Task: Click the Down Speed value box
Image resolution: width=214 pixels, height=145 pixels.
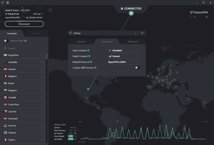Action: coord(71,136)
